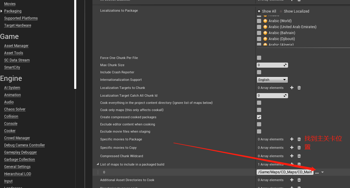Click Max Chunk Size value field
Screen dimensions: 350x188
pyautogui.click(x=272, y=65)
